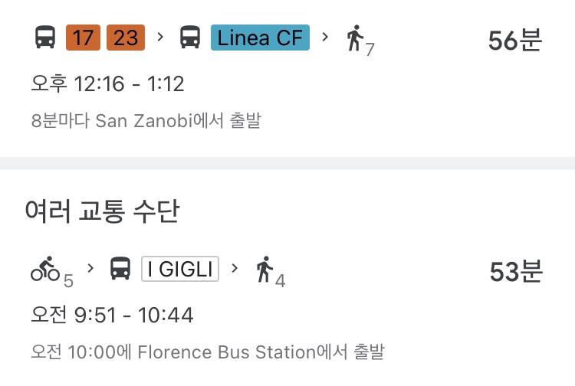Select the 오후 12:16 - 1:12 time range
Viewport: 575px width, 386px height.
(107, 84)
